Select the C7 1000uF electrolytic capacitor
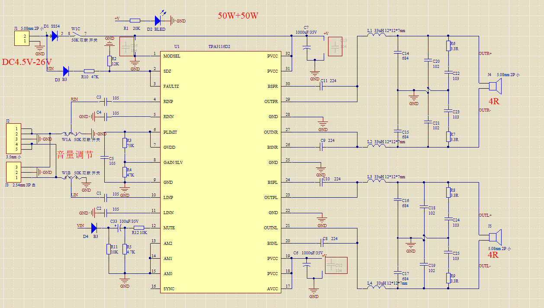This screenshot has width=544, height=308. [x=307, y=47]
